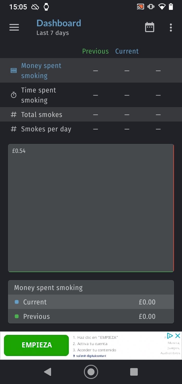The image size is (182, 384).
Task: Tap the hash icon beside Total smokes
Action: pyautogui.click(x=14, y=115)
